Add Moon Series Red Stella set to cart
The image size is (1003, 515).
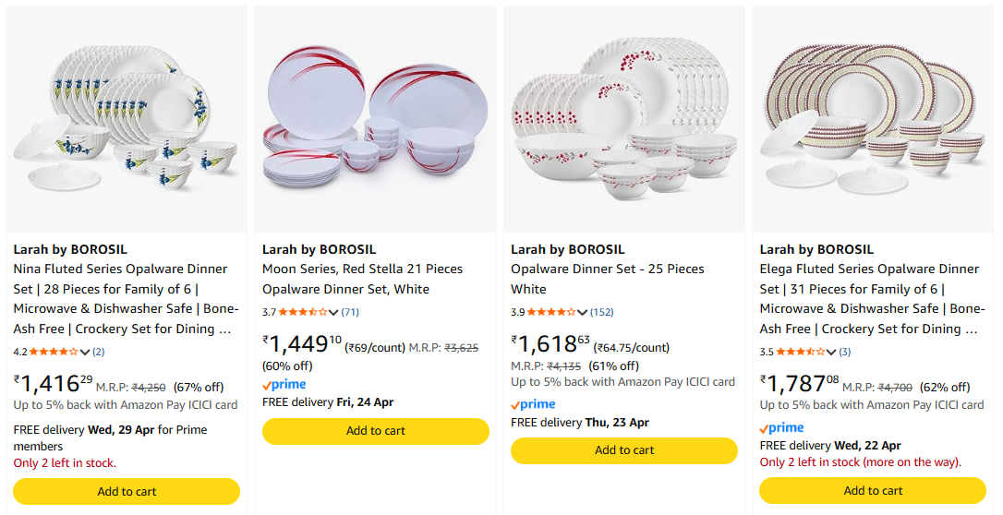[x=375, y=431]
